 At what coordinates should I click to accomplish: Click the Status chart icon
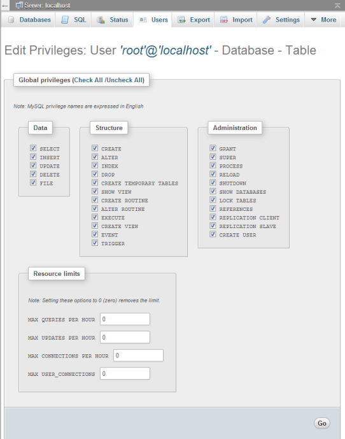pyautogui.click(x=101, y=20)
